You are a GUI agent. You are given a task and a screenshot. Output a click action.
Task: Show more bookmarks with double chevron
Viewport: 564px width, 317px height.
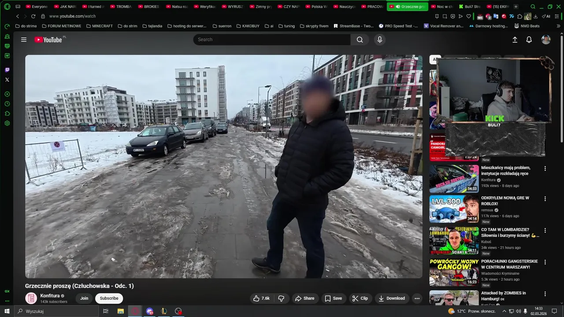click(x=558, y=26)
